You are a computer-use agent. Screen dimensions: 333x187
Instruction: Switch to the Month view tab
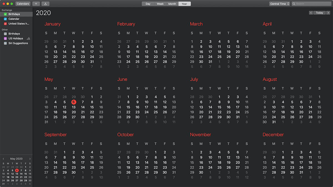pyautogui.click(x=172, y=4)
